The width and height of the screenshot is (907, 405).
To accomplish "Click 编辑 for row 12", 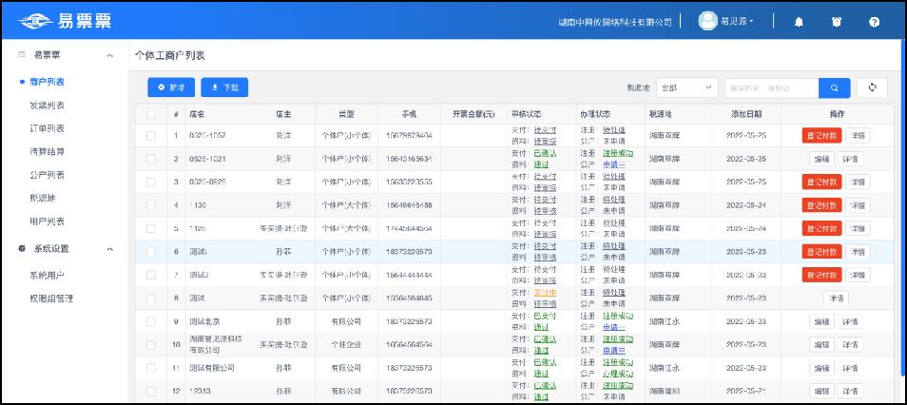I will click(821, 391).
